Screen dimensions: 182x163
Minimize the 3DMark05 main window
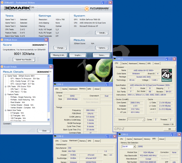pyautogui.click(x=102, y=3)
